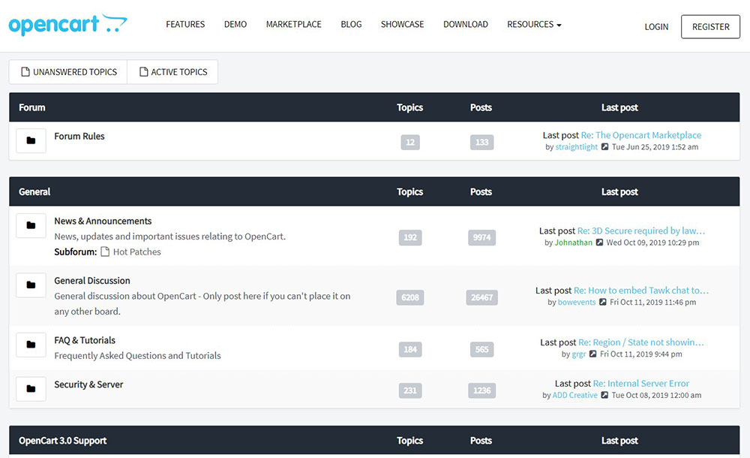View ADD Creative's user profile
The width and height of the screenshot is (750, 458).
[x=575, y=395]
